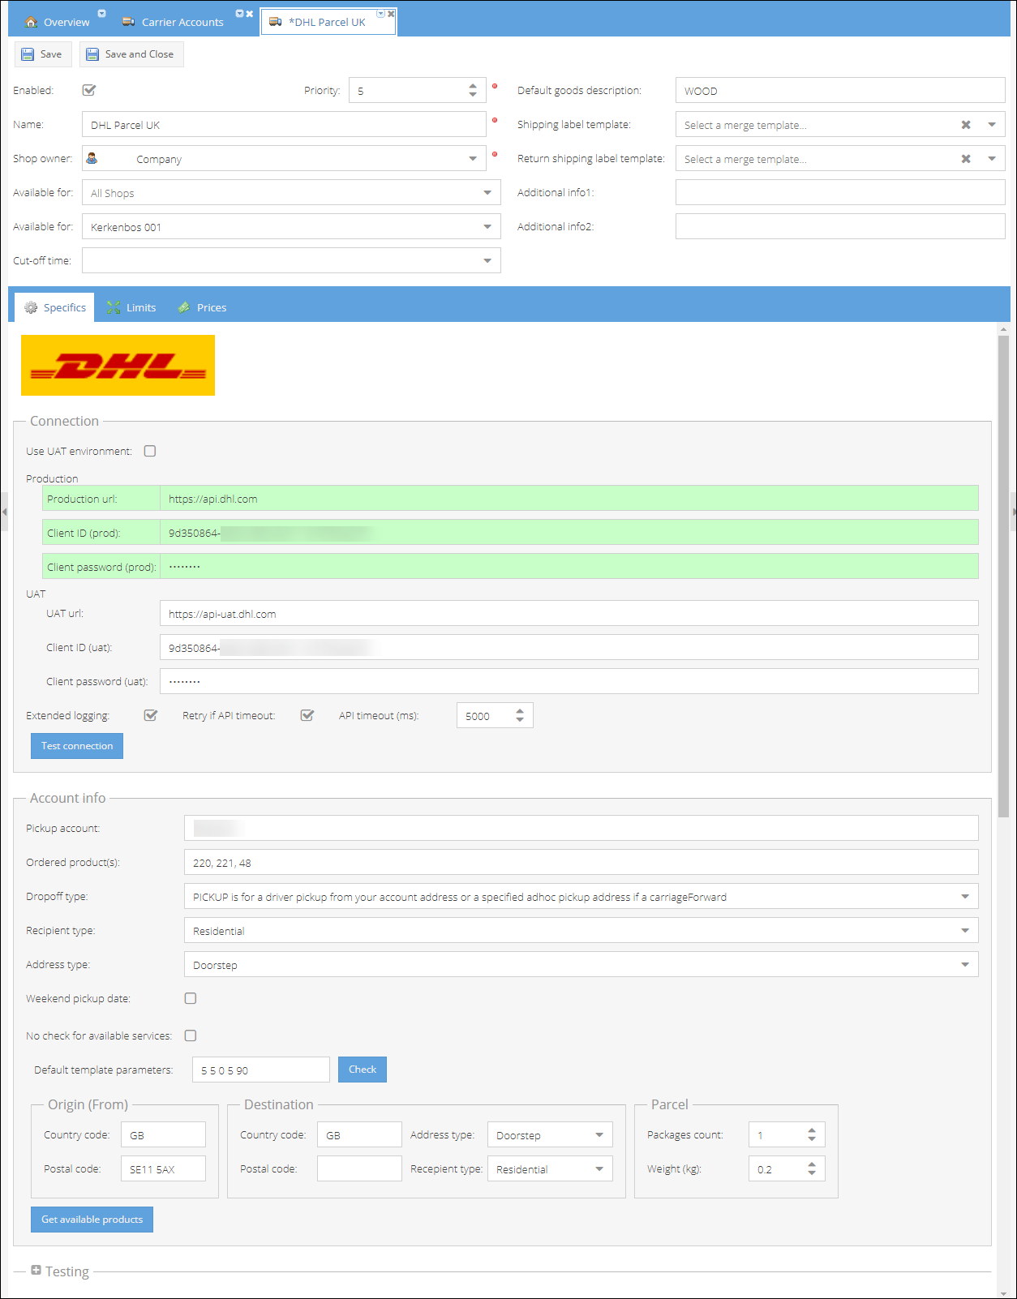This screenshot has height=1299, width=1017.
Task: Open Destination Recepient type dropdown
Action: (599, 1169)
